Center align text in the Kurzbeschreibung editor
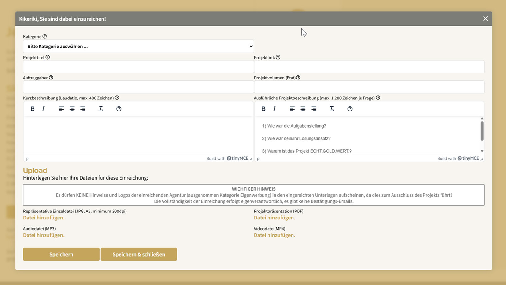This screenshot has height=285, width=506. 72,109
